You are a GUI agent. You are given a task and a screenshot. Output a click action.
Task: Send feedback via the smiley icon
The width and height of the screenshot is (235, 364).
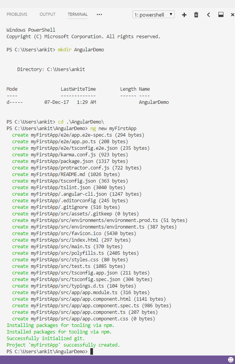tap(231, 360)
